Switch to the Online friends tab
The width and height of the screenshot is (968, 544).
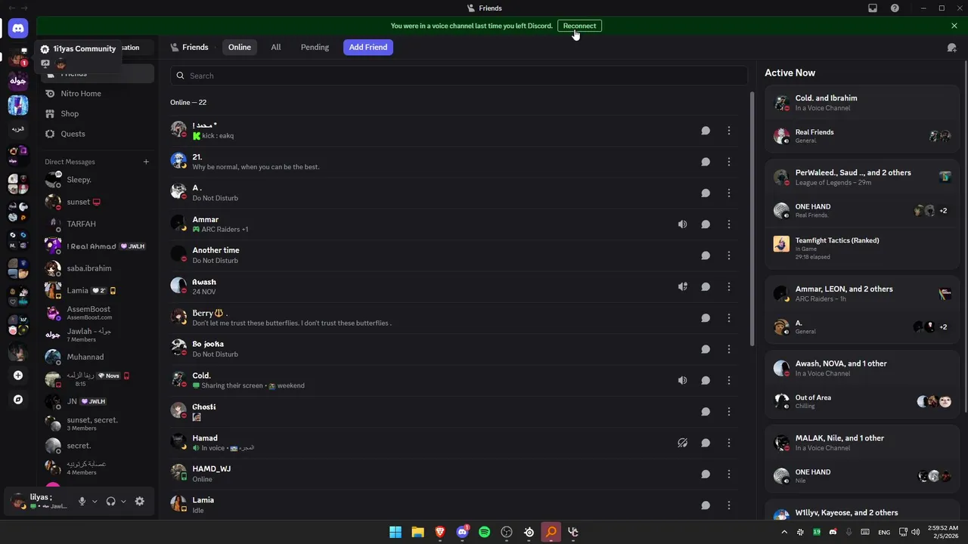tap(240, 47)
